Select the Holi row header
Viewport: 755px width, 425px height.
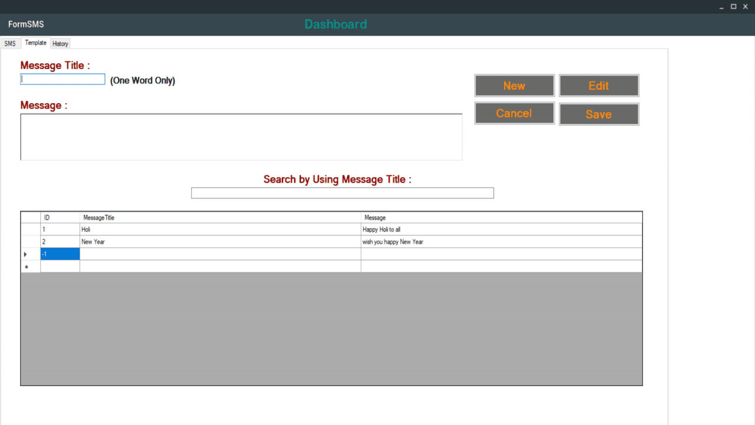[30, 230]
